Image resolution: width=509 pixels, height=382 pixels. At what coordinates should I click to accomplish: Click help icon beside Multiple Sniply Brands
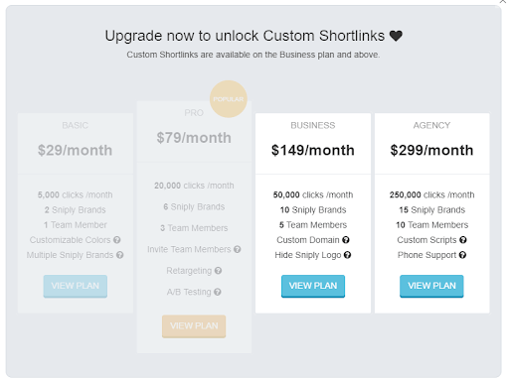point(120,255)
